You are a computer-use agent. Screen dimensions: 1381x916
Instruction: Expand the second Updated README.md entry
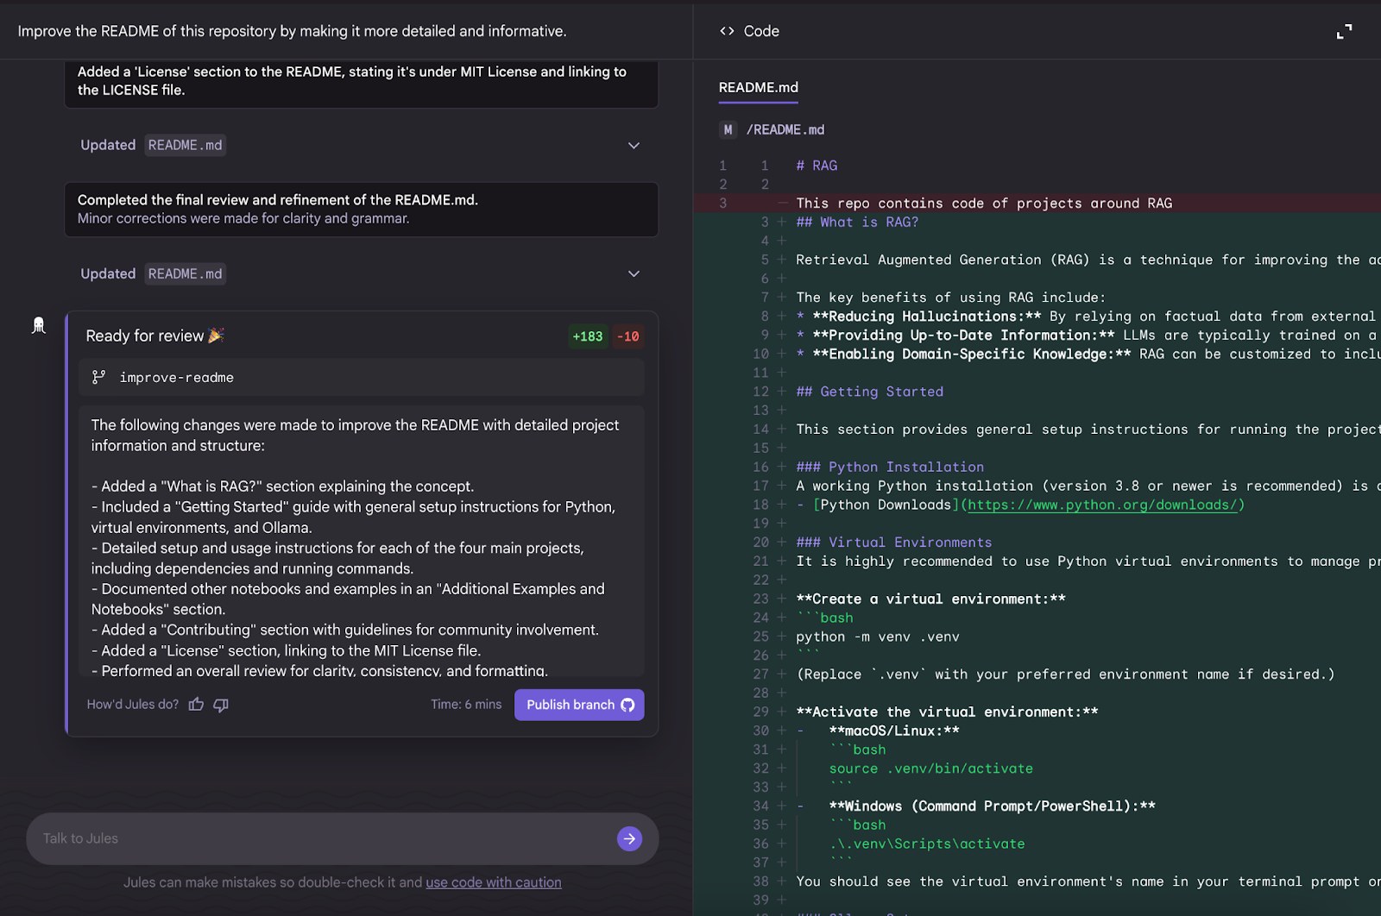(x=634, y=273)
